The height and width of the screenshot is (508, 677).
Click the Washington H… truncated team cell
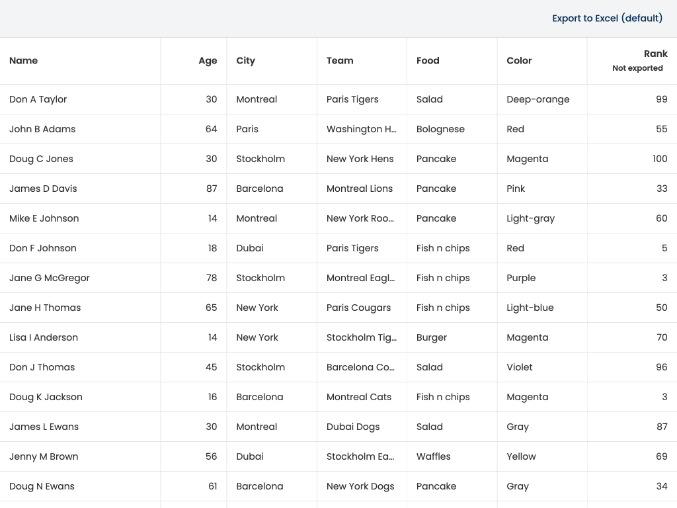362,129
